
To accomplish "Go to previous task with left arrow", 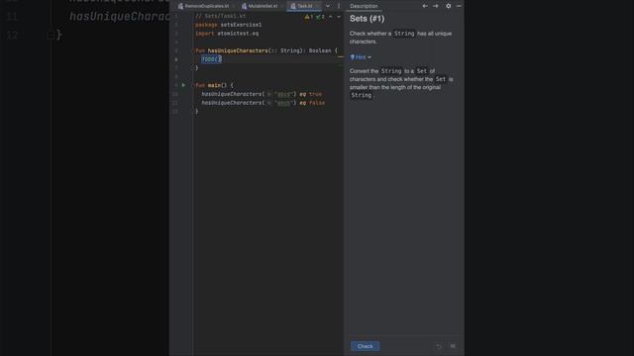I will (425, 6).
